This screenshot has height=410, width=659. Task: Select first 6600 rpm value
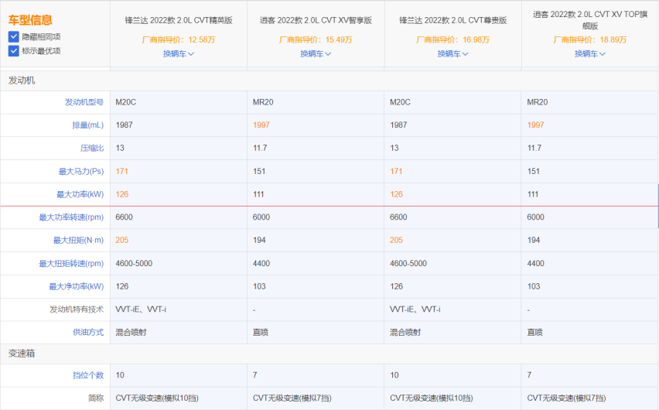pyautogui.click(x=124, y=217)
